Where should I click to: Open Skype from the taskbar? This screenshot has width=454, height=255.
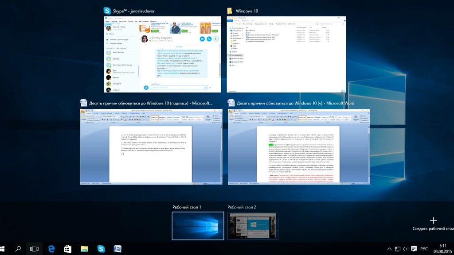[x=101, y=249]
